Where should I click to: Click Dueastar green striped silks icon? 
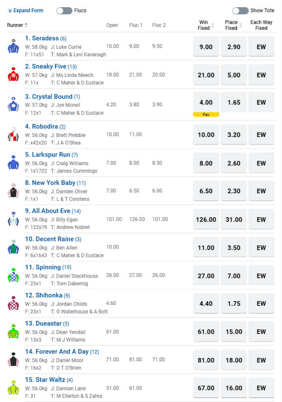(13, 331)
